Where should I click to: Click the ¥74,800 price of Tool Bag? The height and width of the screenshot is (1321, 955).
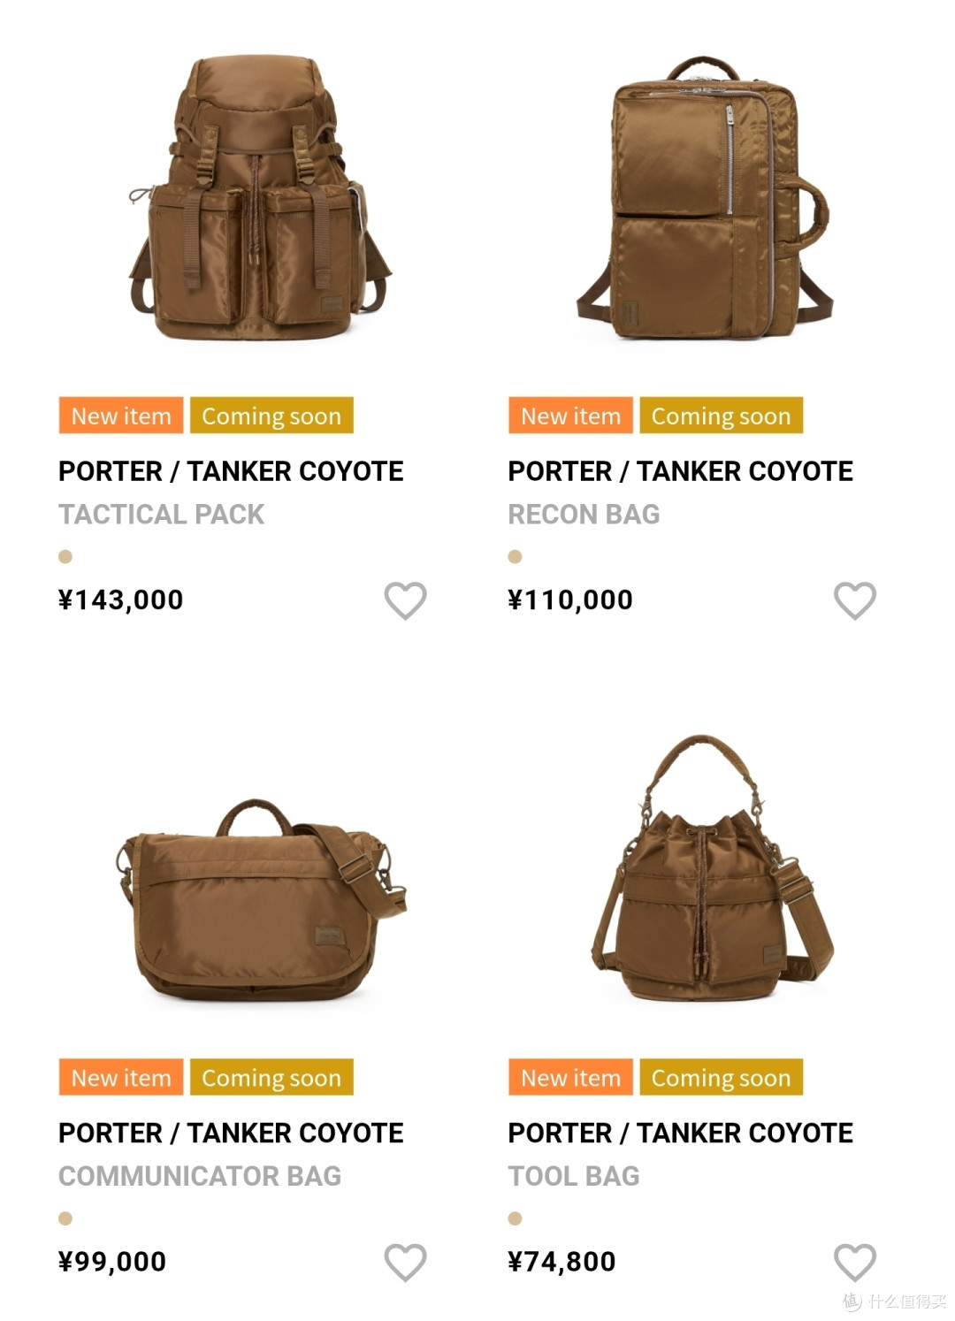coord(562,1262)
